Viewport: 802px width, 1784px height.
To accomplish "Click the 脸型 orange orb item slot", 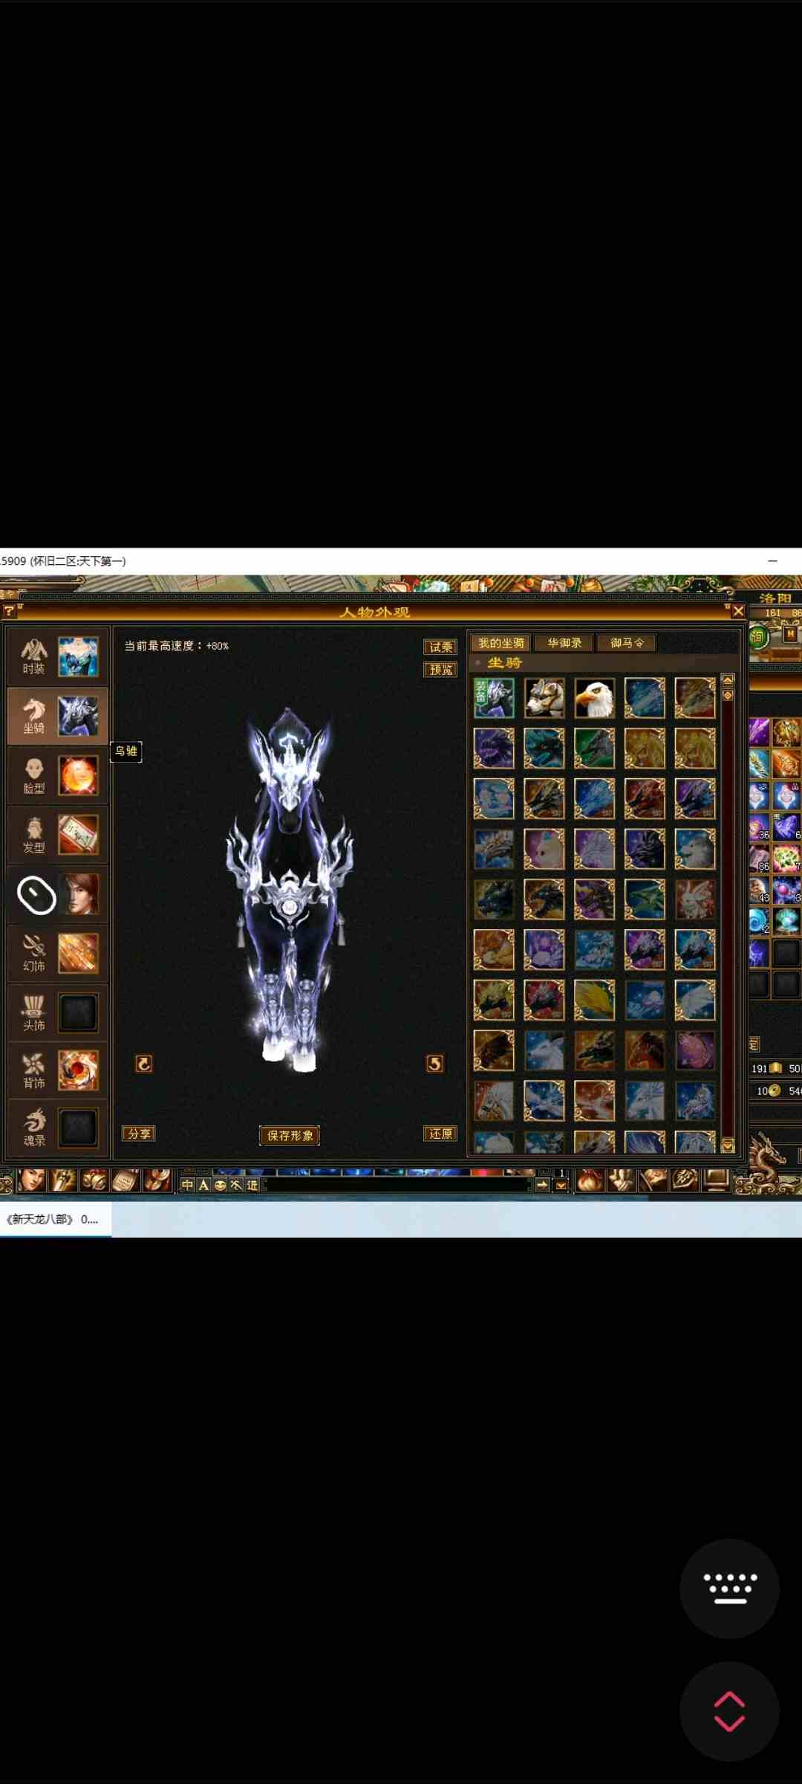I will coord(78,775).
